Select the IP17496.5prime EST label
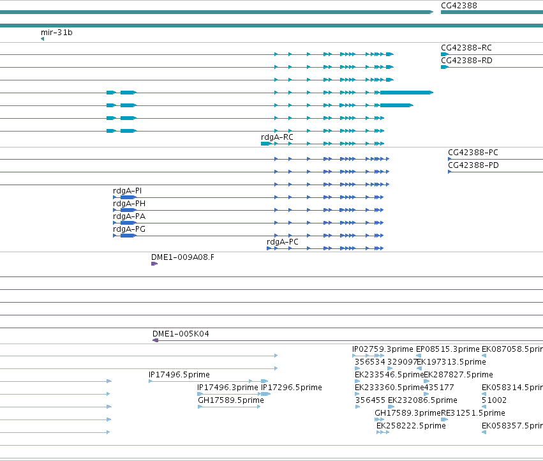Screen dimensions: 543x461 (179, 375)
